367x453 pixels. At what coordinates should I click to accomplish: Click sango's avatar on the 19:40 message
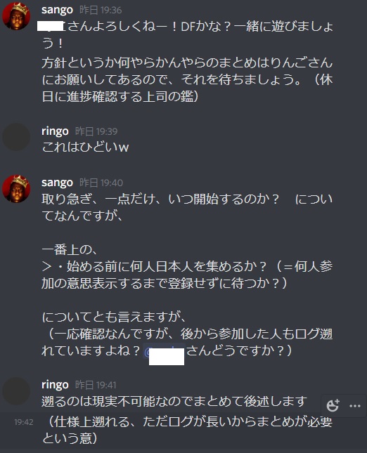coord(16,189)
